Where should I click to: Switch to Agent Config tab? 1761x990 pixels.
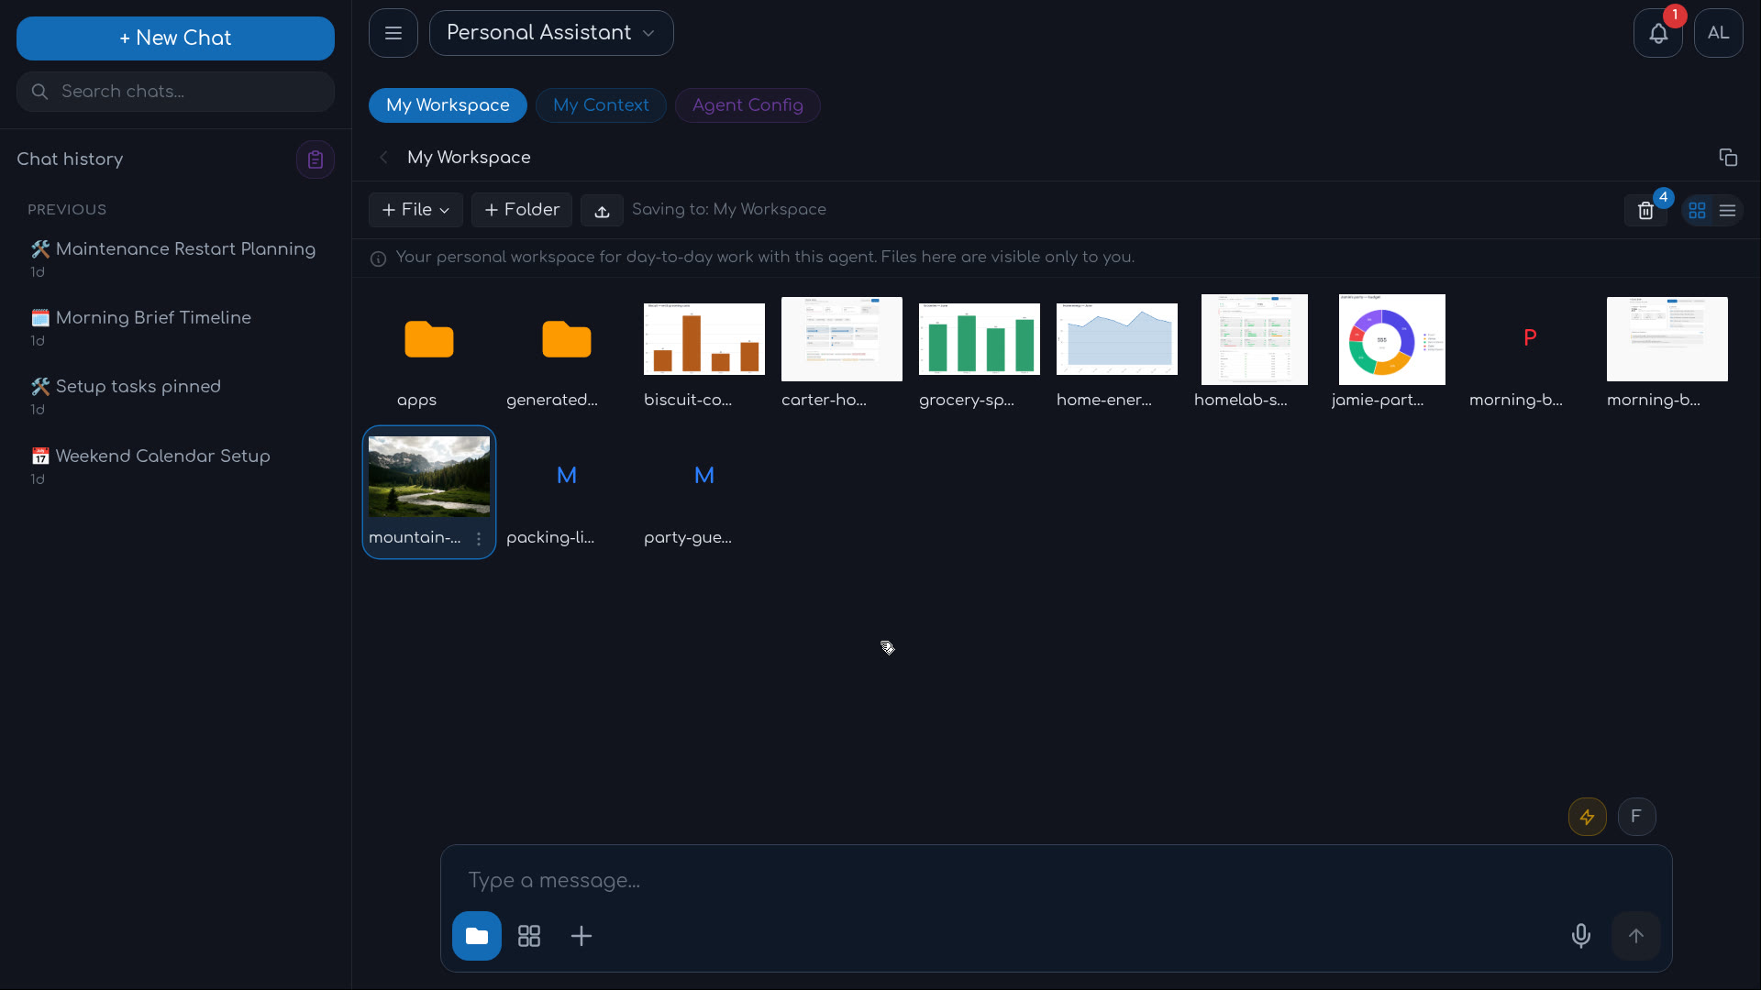pyautogui.click(x=748, y=105)
